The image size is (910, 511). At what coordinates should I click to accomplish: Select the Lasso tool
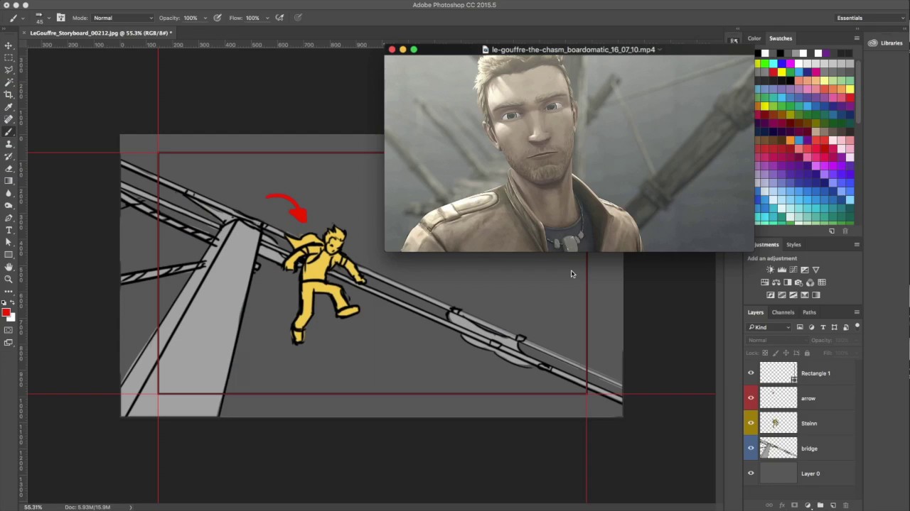point(9,69)
